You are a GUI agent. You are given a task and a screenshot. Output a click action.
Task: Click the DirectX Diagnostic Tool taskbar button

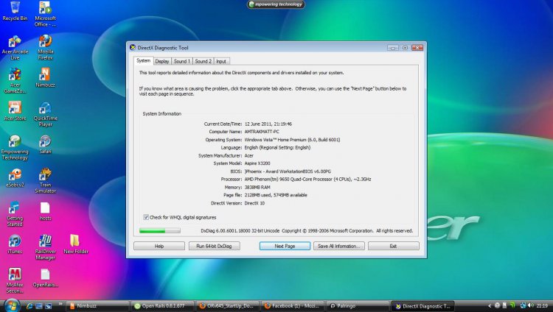coord(423,306)
